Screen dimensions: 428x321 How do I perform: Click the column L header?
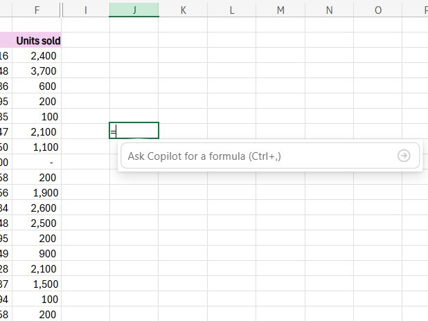[231, 10]
